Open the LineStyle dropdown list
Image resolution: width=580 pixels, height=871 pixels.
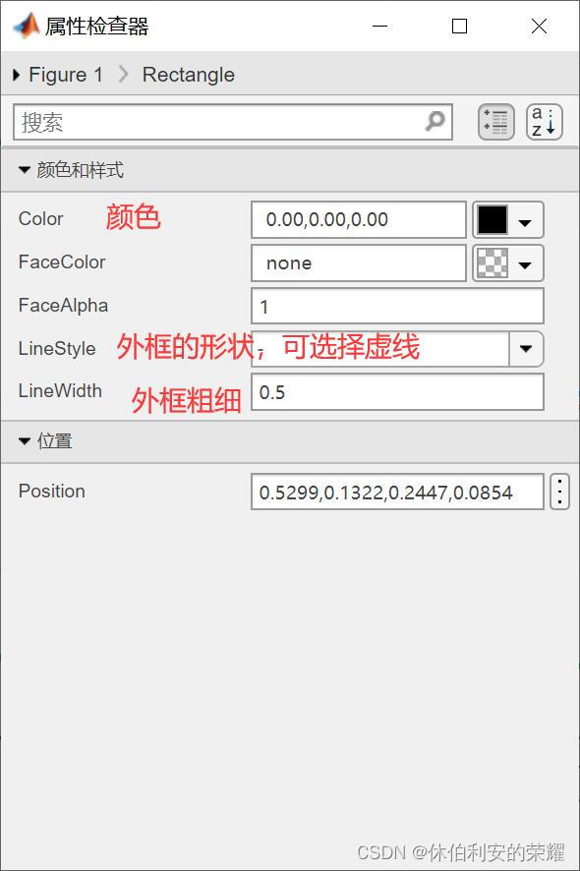click(526, 349)
